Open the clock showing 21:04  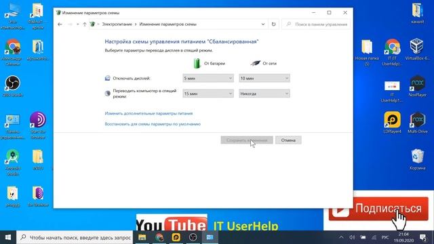tap(403, 237)
